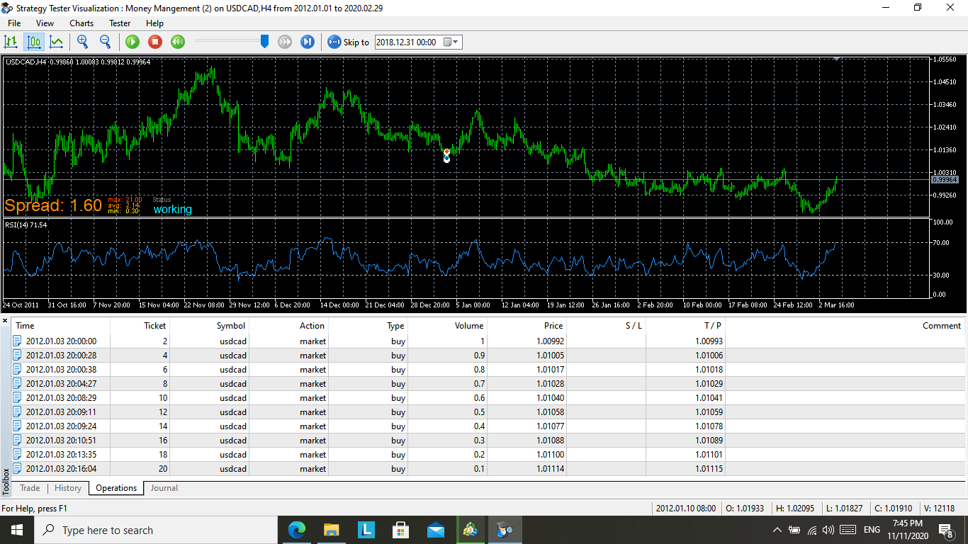
Task: Select operation row 2012.01.03 20:08:29
Action: pyautogui.click(x=489, y=398)
